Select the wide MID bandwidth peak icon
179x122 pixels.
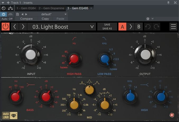(x=97, y=83)
